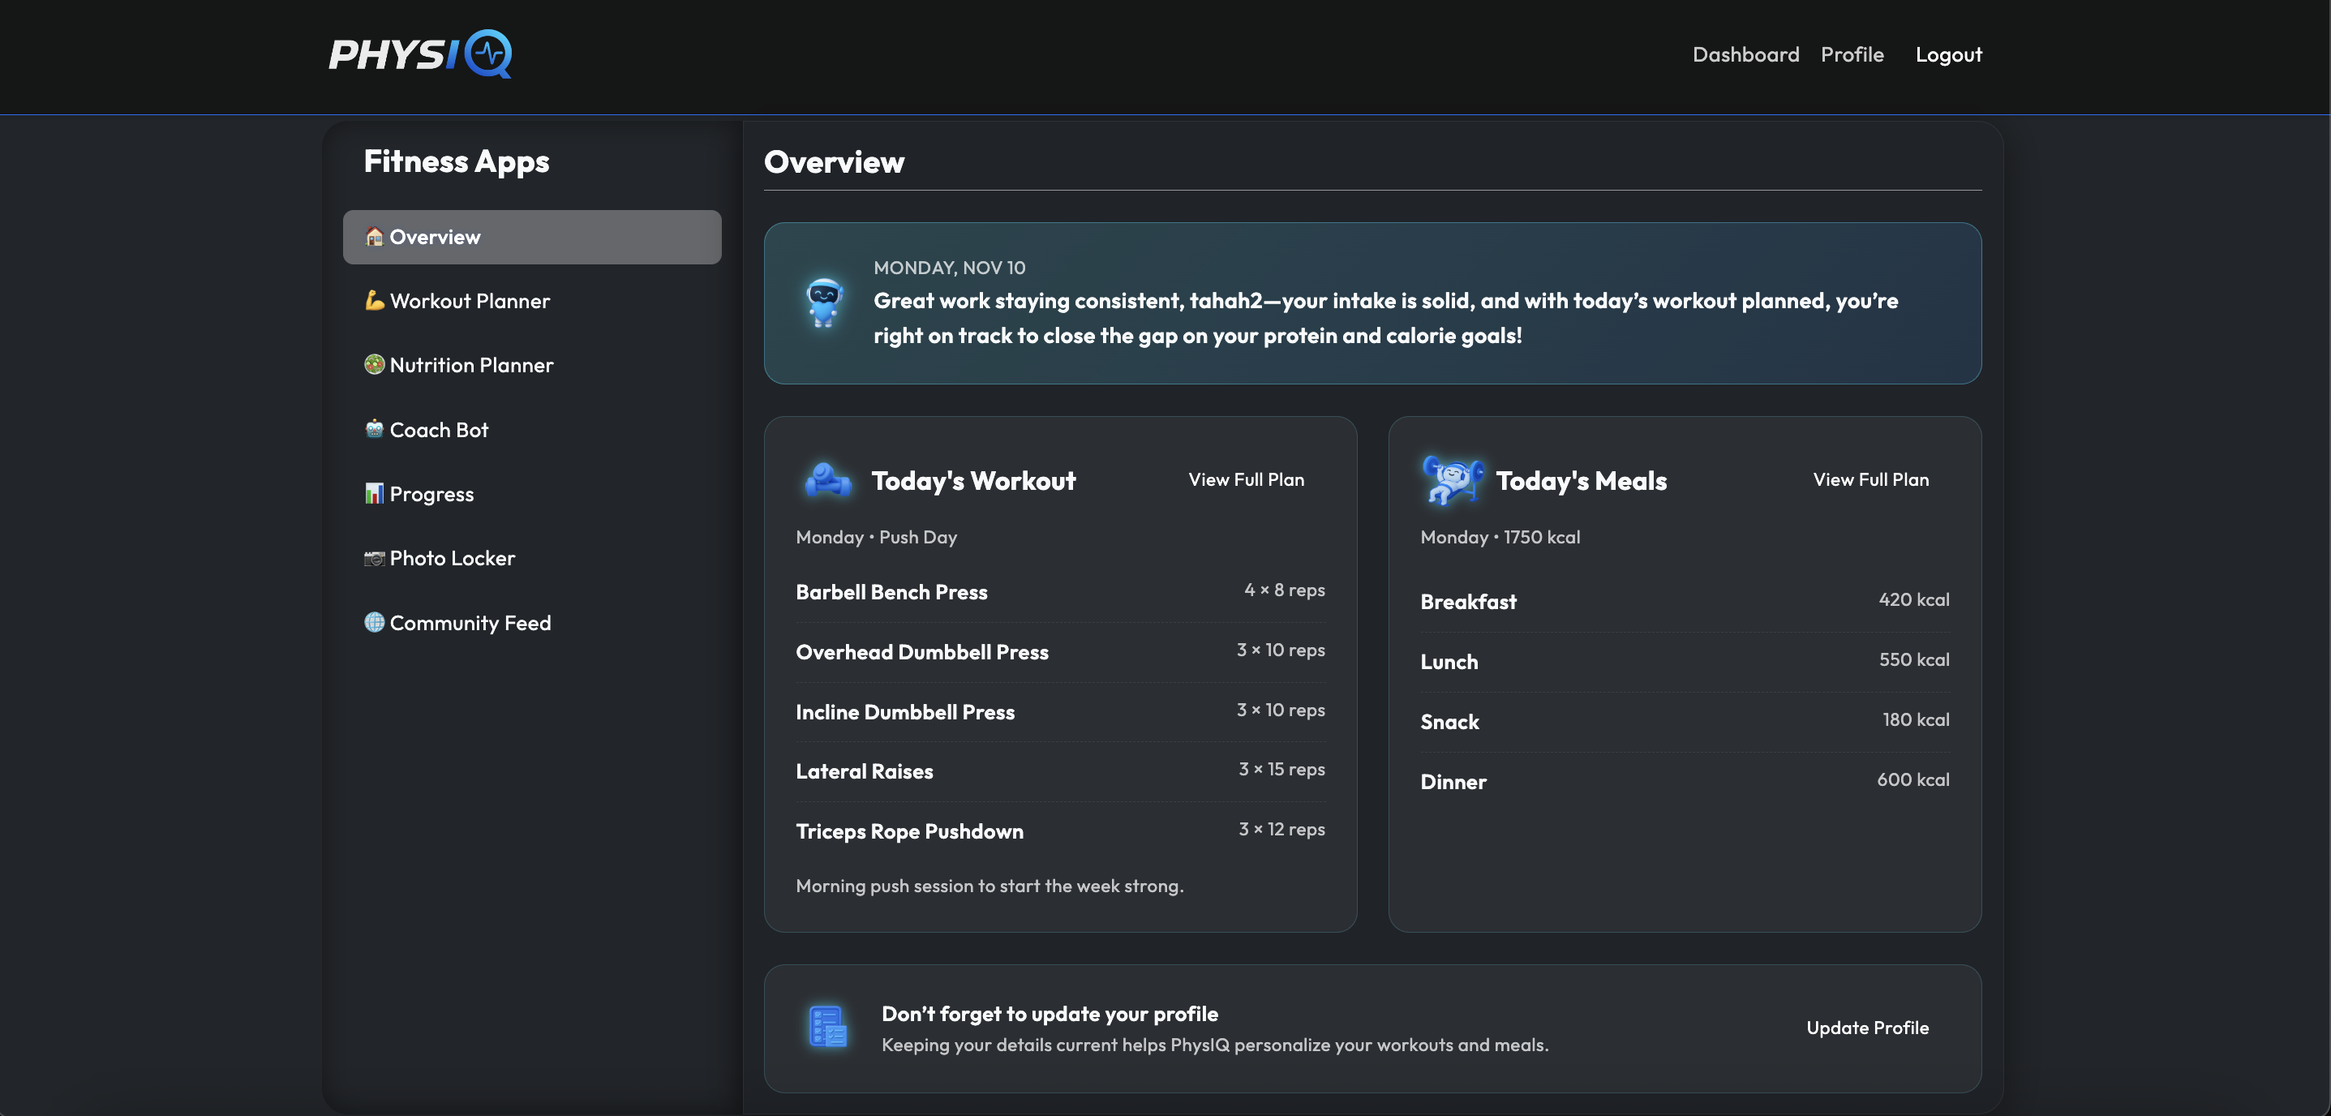Click the clipboard icon in the profile reminder
This screenshot has height=1116, width=2331.
828,1027
